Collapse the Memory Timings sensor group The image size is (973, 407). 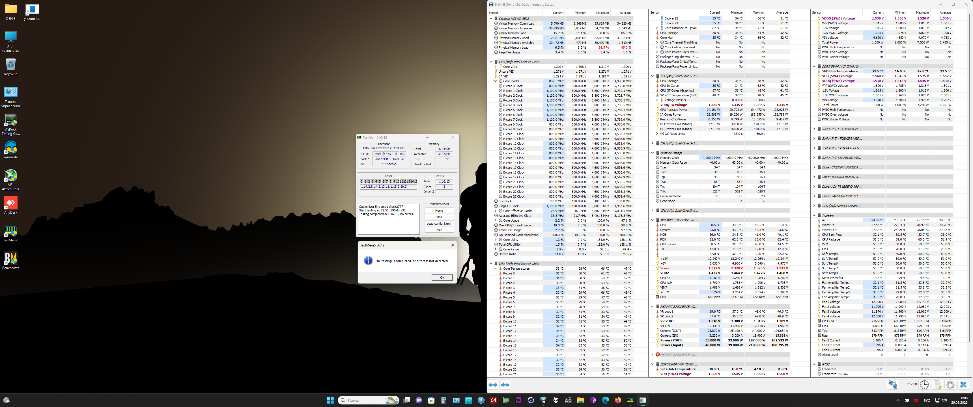[x=652, y=153]
